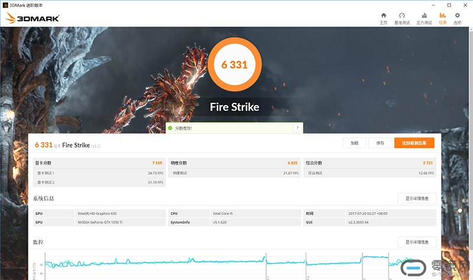Select the 显卡测试 2 31.19 FPS row
Screen dimensions: 473x280
click(x=99, y=183)
